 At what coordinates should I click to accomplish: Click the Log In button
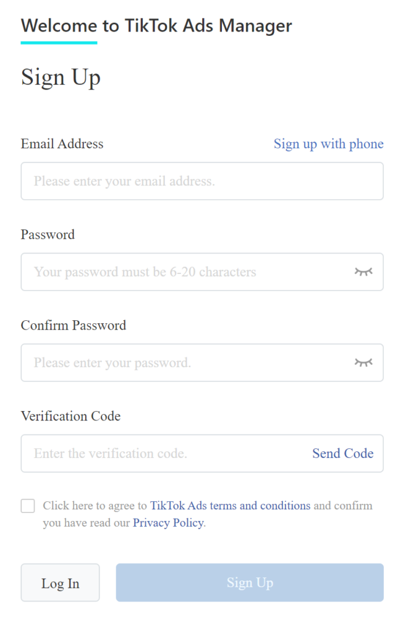[x=60, y=583]
